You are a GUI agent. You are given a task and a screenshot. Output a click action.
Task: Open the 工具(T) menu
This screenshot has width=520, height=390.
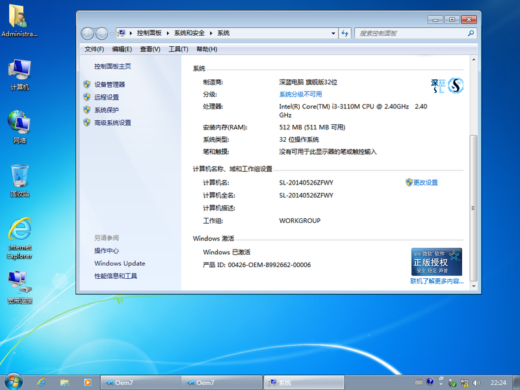coord(178,49)
